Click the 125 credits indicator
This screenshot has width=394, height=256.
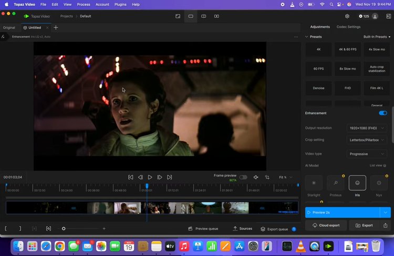tap(364, 16)
